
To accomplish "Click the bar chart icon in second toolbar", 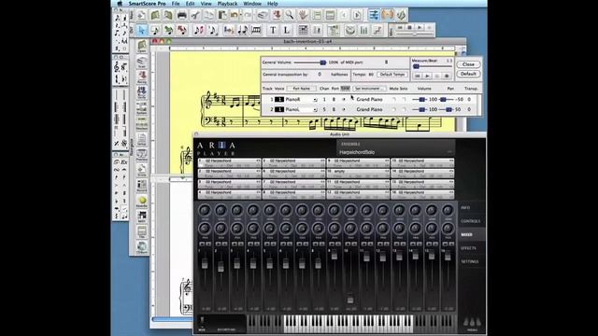I will (x=363, y=30).
